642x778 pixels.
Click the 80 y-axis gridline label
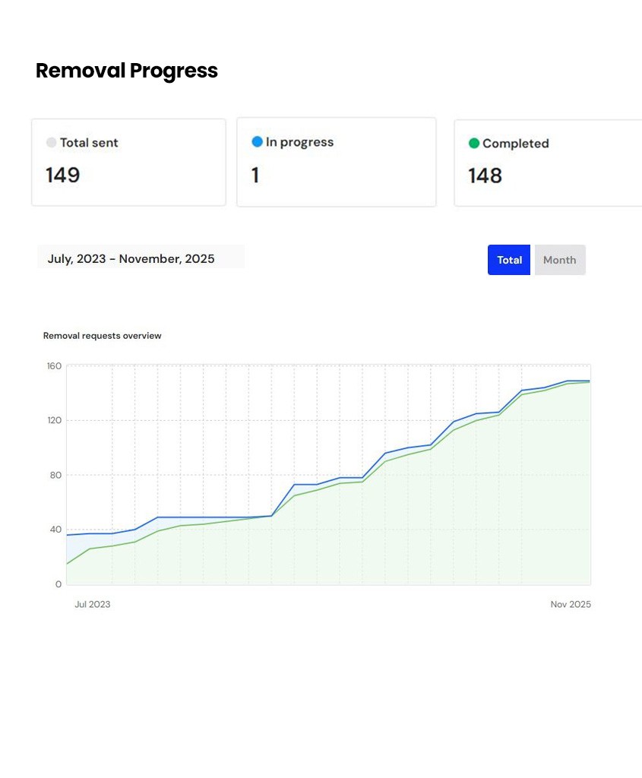click(x=55, y=475)
